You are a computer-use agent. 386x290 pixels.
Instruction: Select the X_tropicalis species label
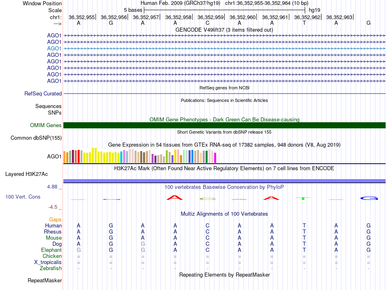[x=48, y=262]
